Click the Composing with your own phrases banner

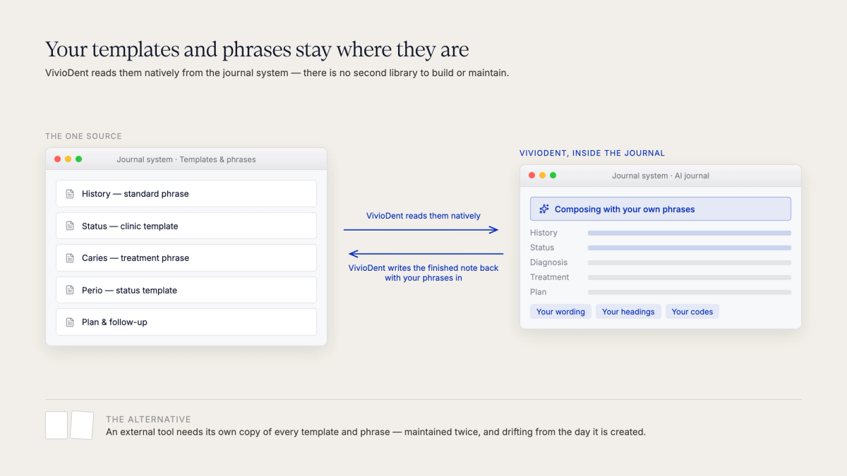661,209
